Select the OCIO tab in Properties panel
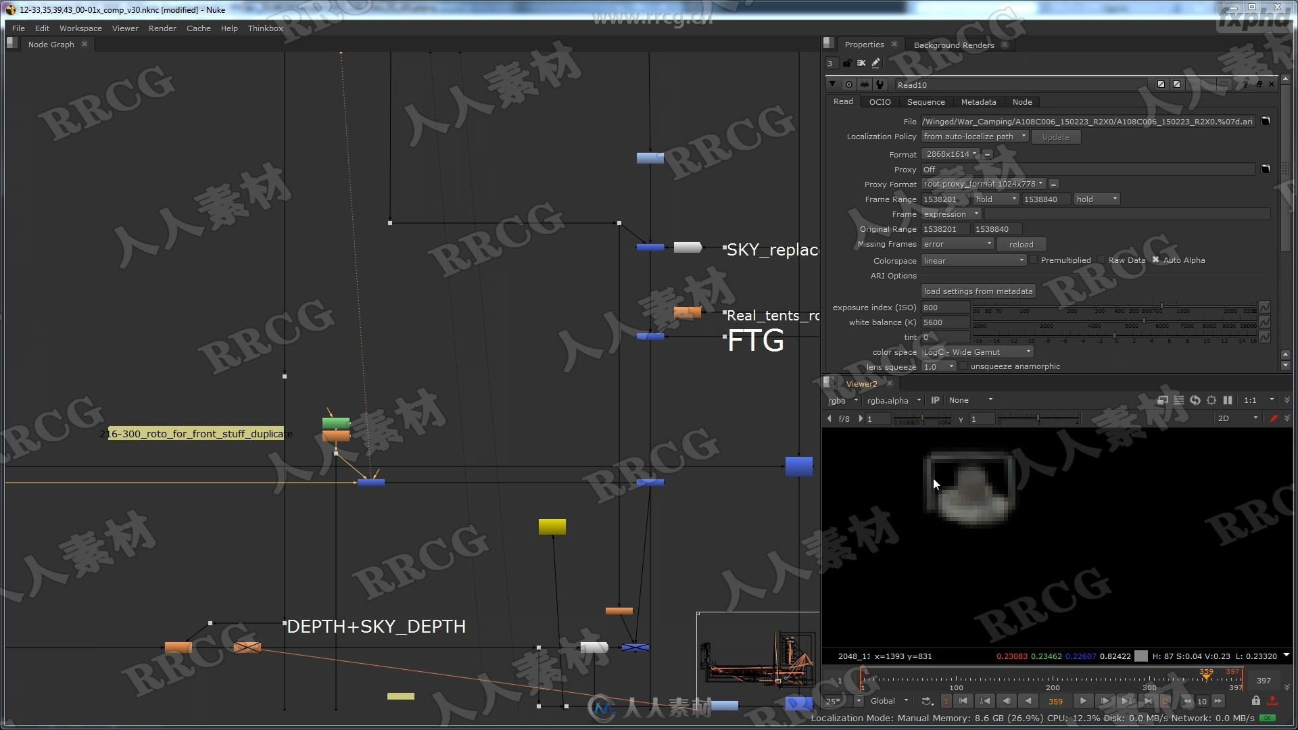Image resolution: width=1298 pixels, height=730 pixels. coord(879,101)
